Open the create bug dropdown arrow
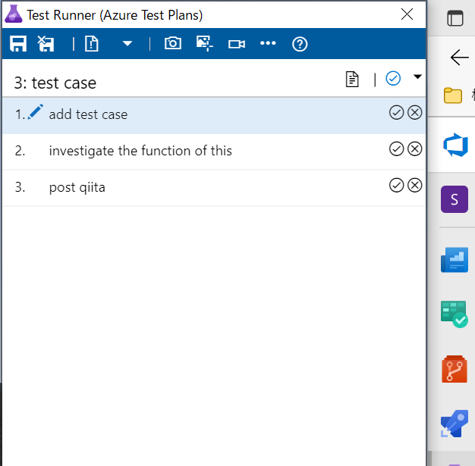The height and width of the screenshot is (466, 475). 127,44
